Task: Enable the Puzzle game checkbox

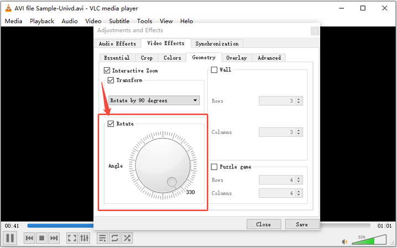Action: 214,167
